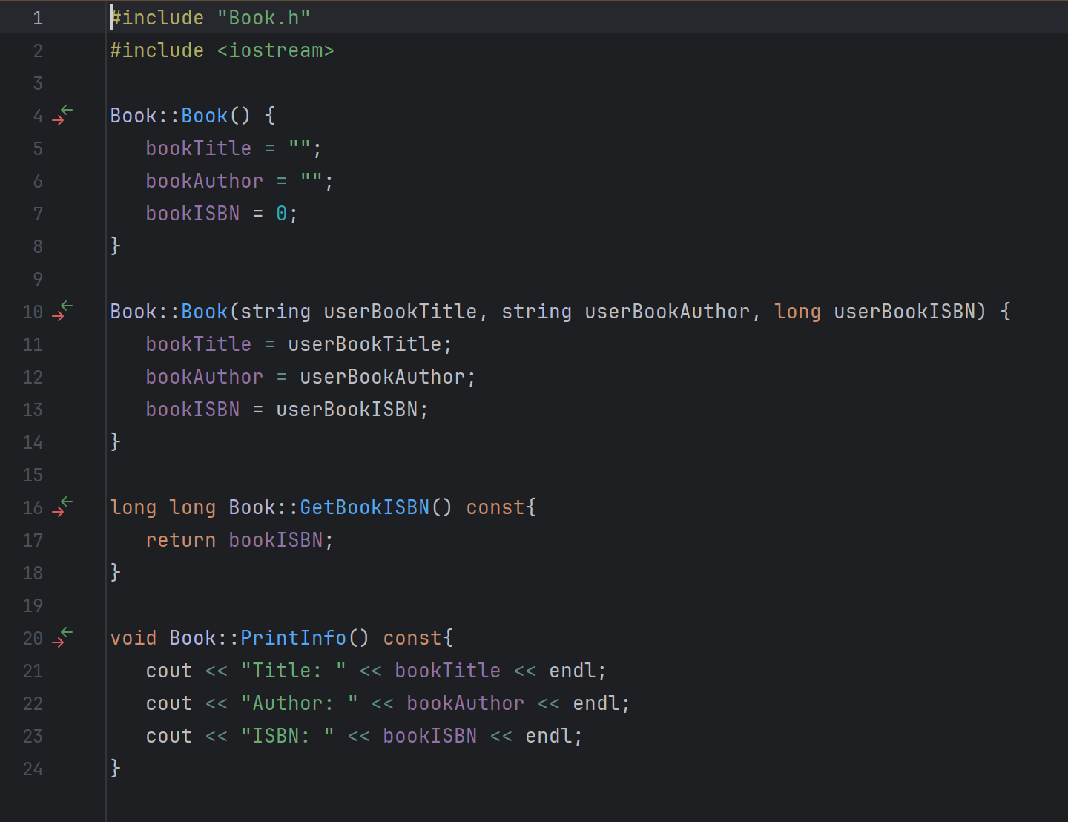
Task: Click the bookTitle variable on line 5
Action: pyautogui.click(x=198, y=148)
